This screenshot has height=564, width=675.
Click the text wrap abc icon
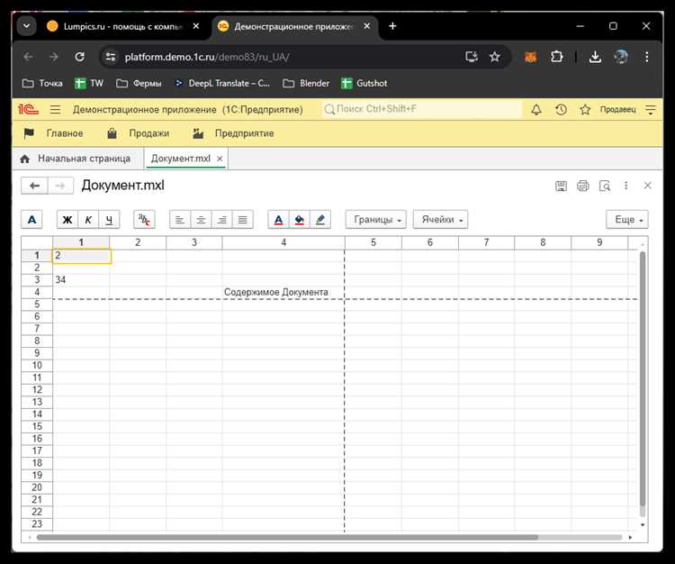coord(144,219)
